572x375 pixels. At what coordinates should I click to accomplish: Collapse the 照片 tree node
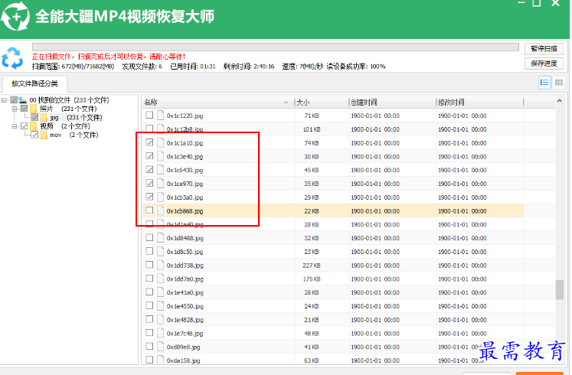click(15, 109)
